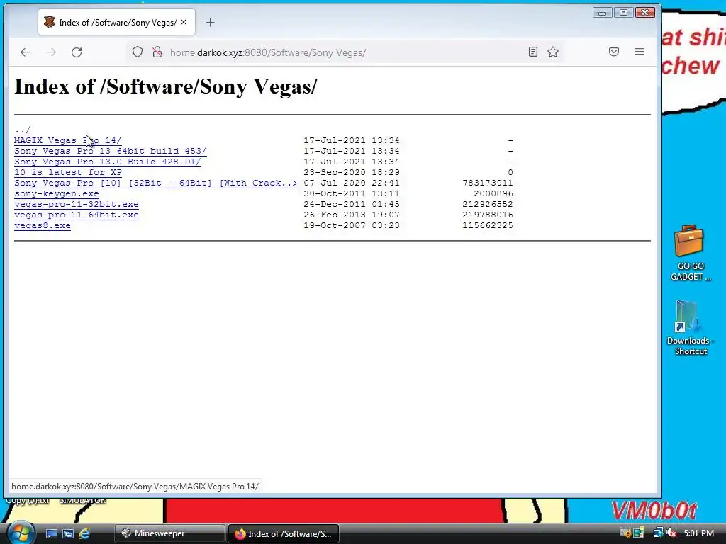The image size is (726, 544).
Task: Click file size 212926552
Action: pos(488,204)
